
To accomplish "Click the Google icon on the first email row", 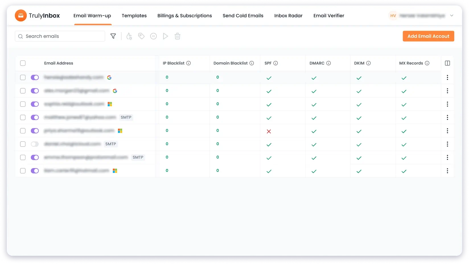I will coord(109,77).
